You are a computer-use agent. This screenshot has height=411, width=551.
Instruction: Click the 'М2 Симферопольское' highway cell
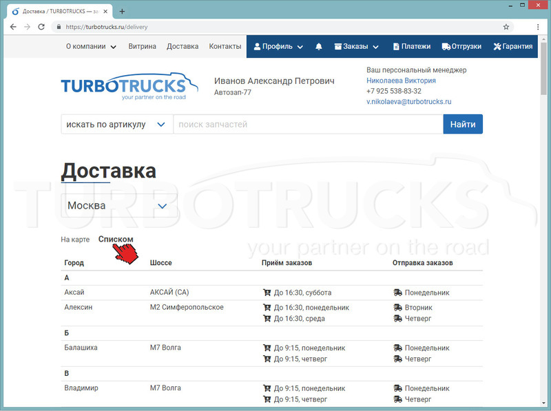point(187,307)
